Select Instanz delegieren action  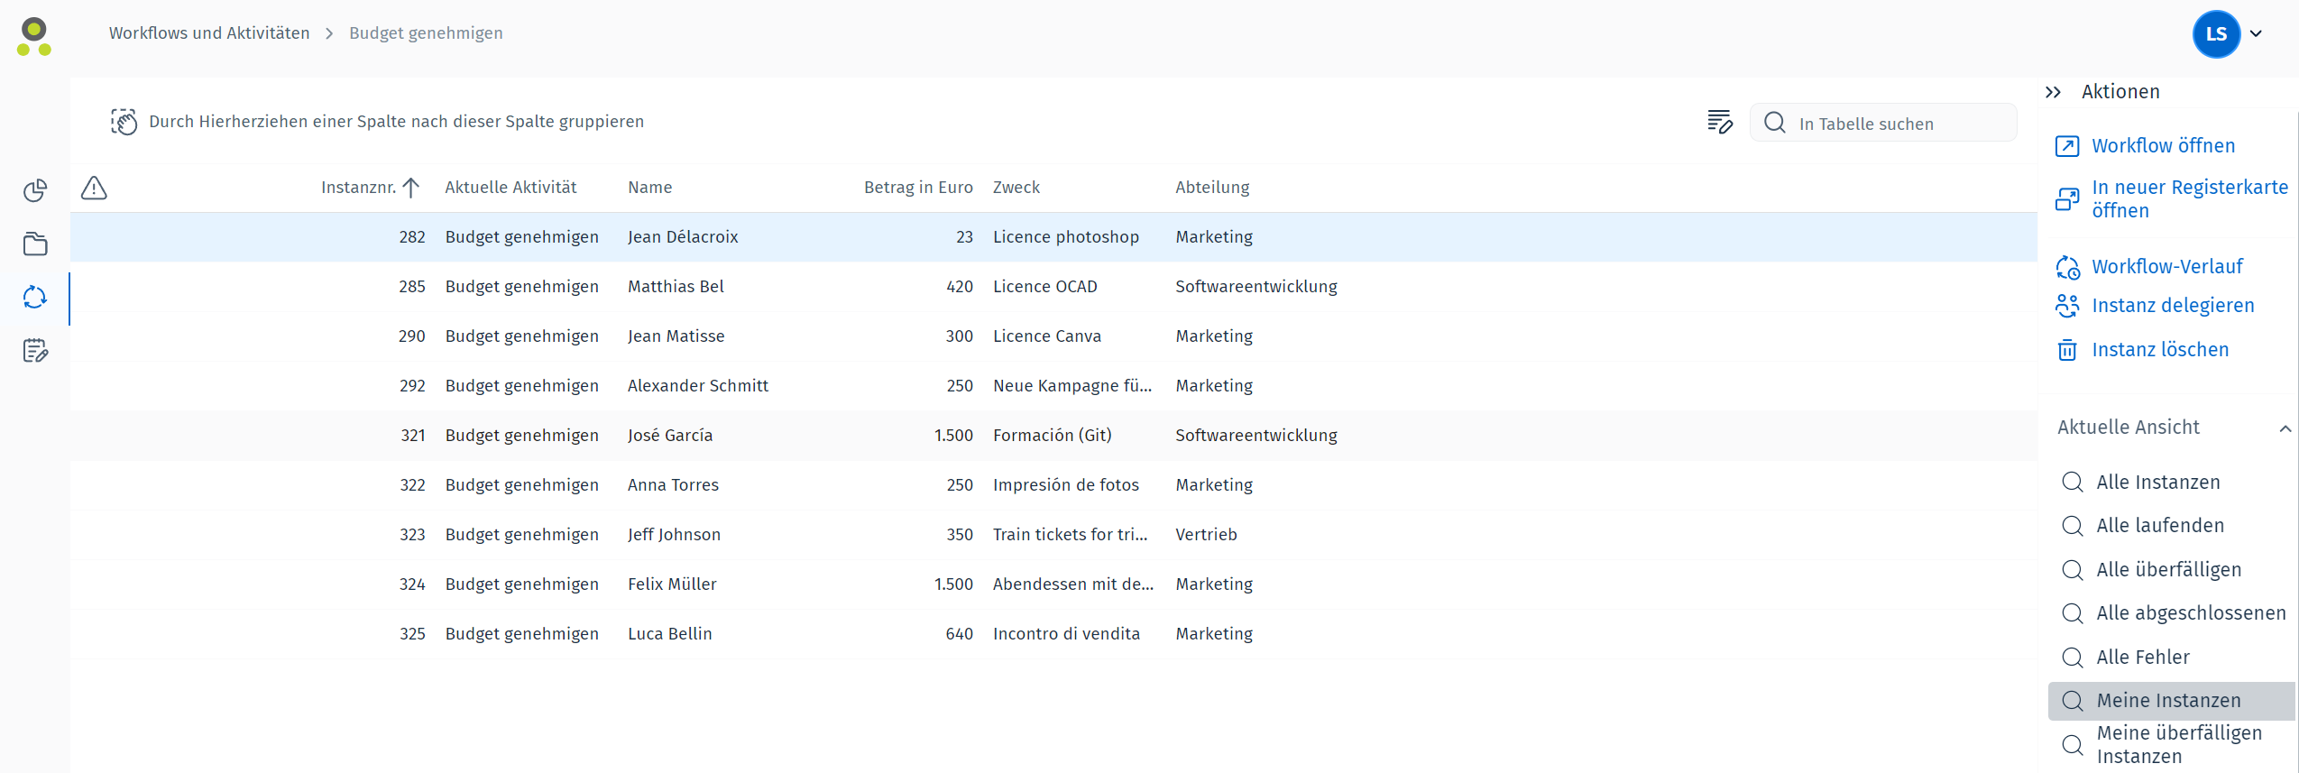(2173, 306)
